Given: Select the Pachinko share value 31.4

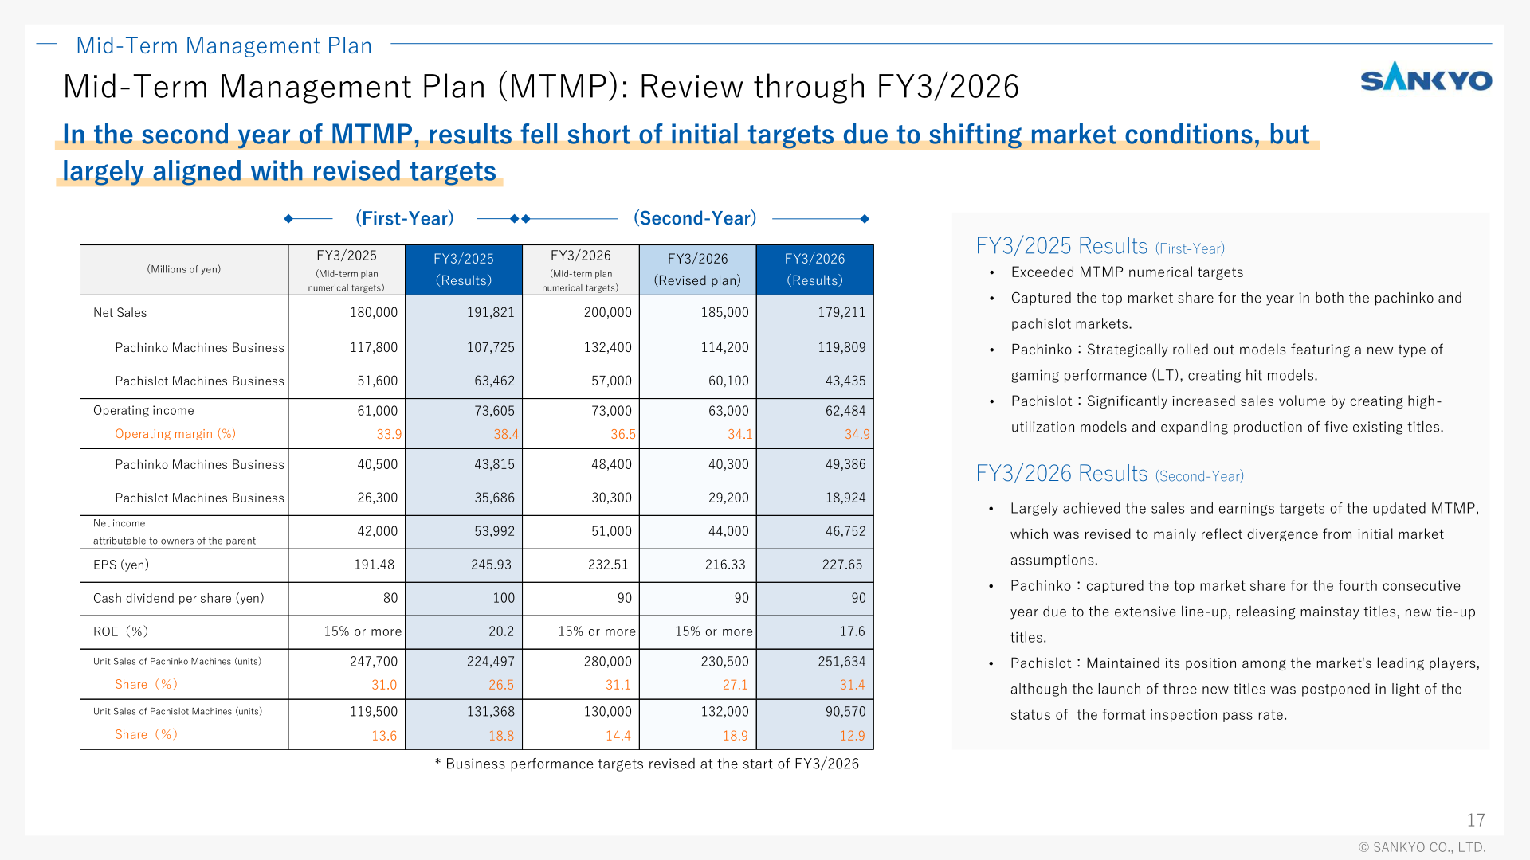Looking at the screenshot, I should [852, 686].
